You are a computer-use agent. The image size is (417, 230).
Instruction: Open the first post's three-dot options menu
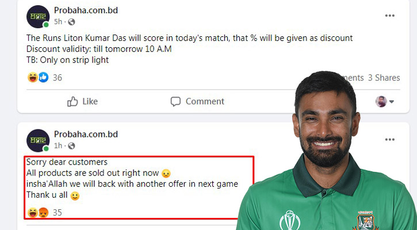click(x=389, y=16)
